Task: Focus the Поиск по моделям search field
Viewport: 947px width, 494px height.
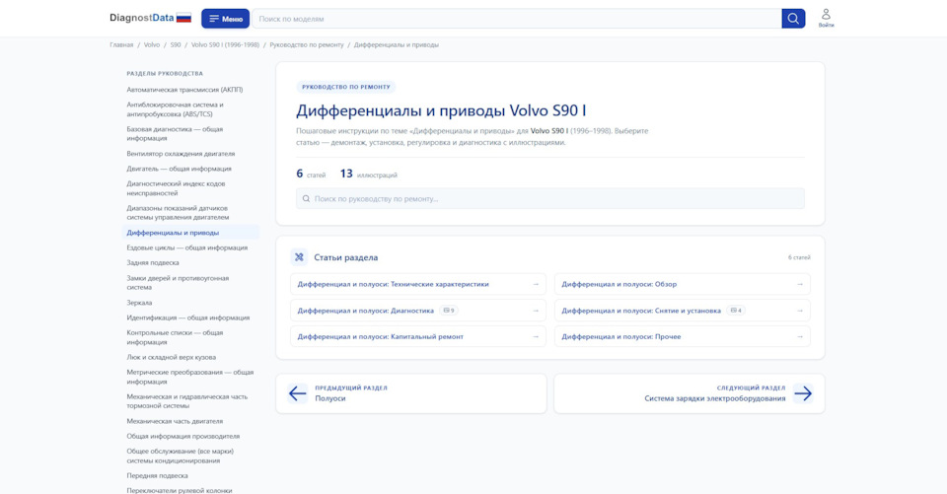Action: (516, 19)
